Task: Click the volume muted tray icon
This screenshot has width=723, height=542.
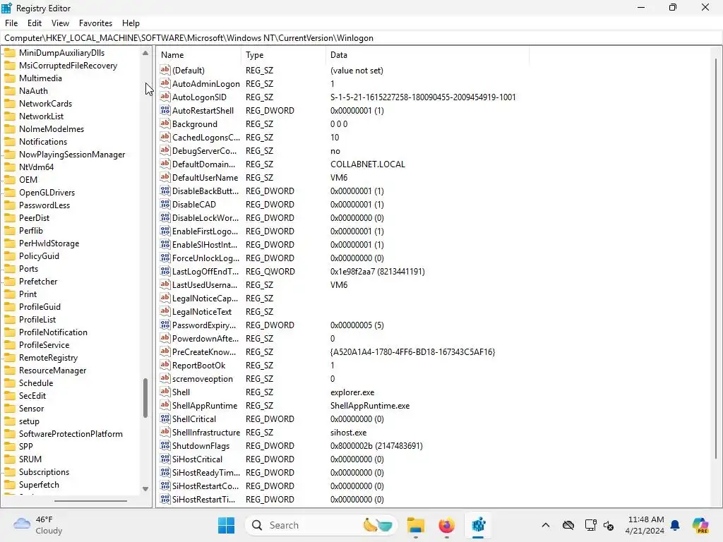Action: (609, 525)
